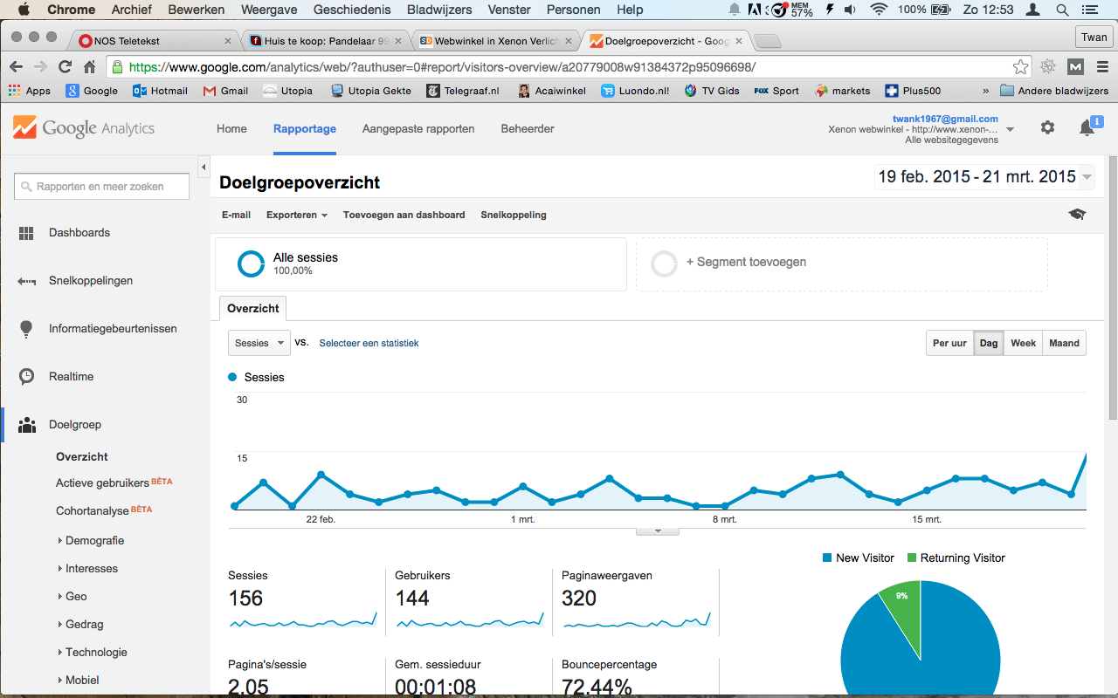This screenshot has height=698, width=1118.
Task: Open the Exporteren dropdown
Action: coord(297,215)
